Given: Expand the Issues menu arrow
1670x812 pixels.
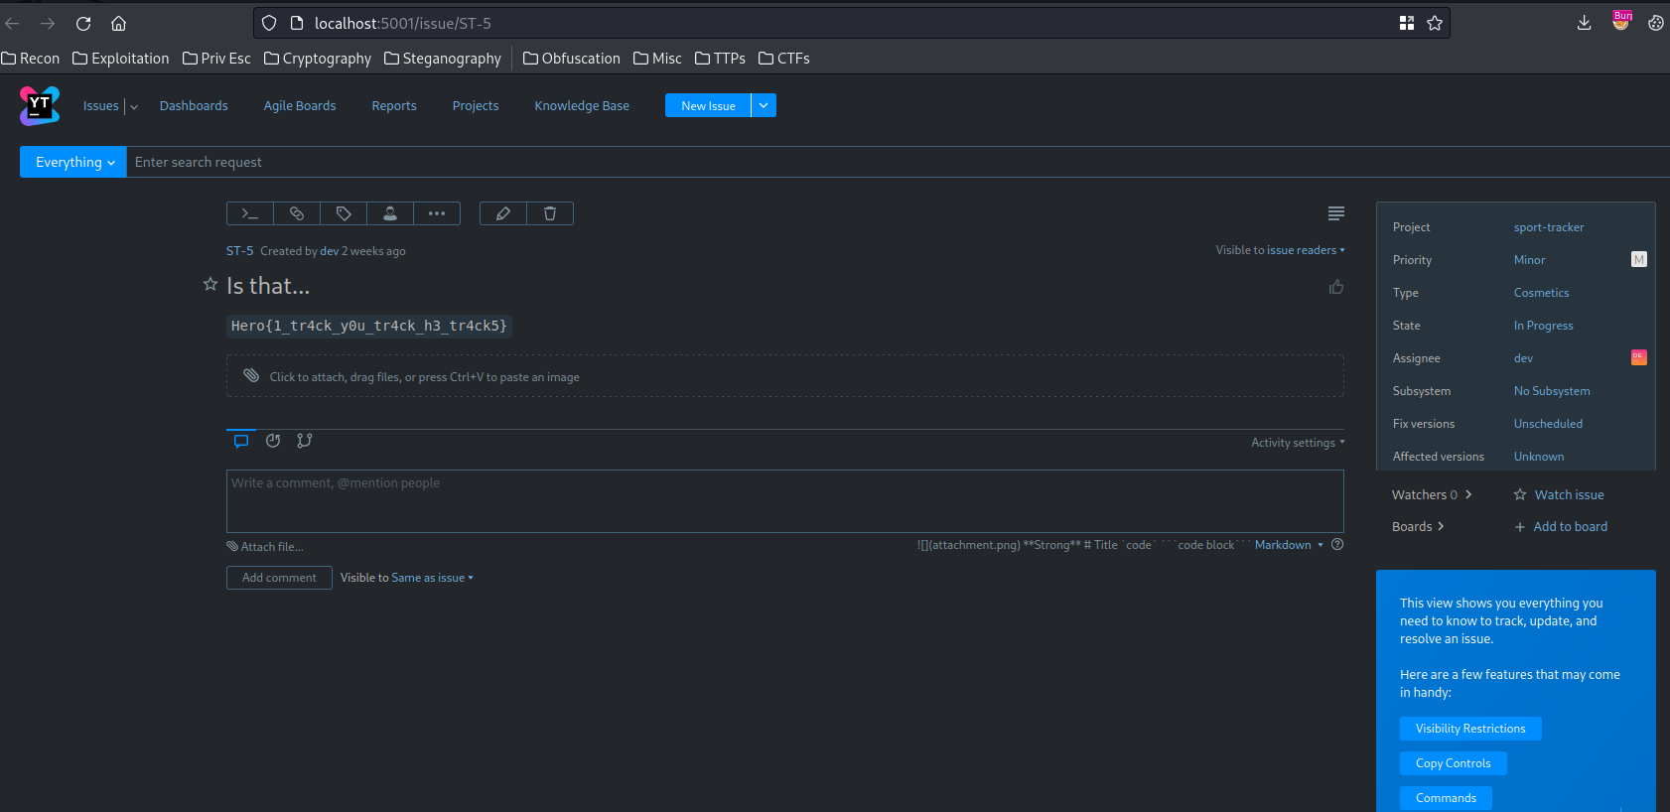Looking at the screenshot, I should coord(134,106).
